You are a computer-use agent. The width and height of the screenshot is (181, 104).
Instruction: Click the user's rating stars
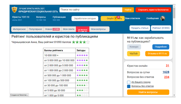[x=81, y=42]
